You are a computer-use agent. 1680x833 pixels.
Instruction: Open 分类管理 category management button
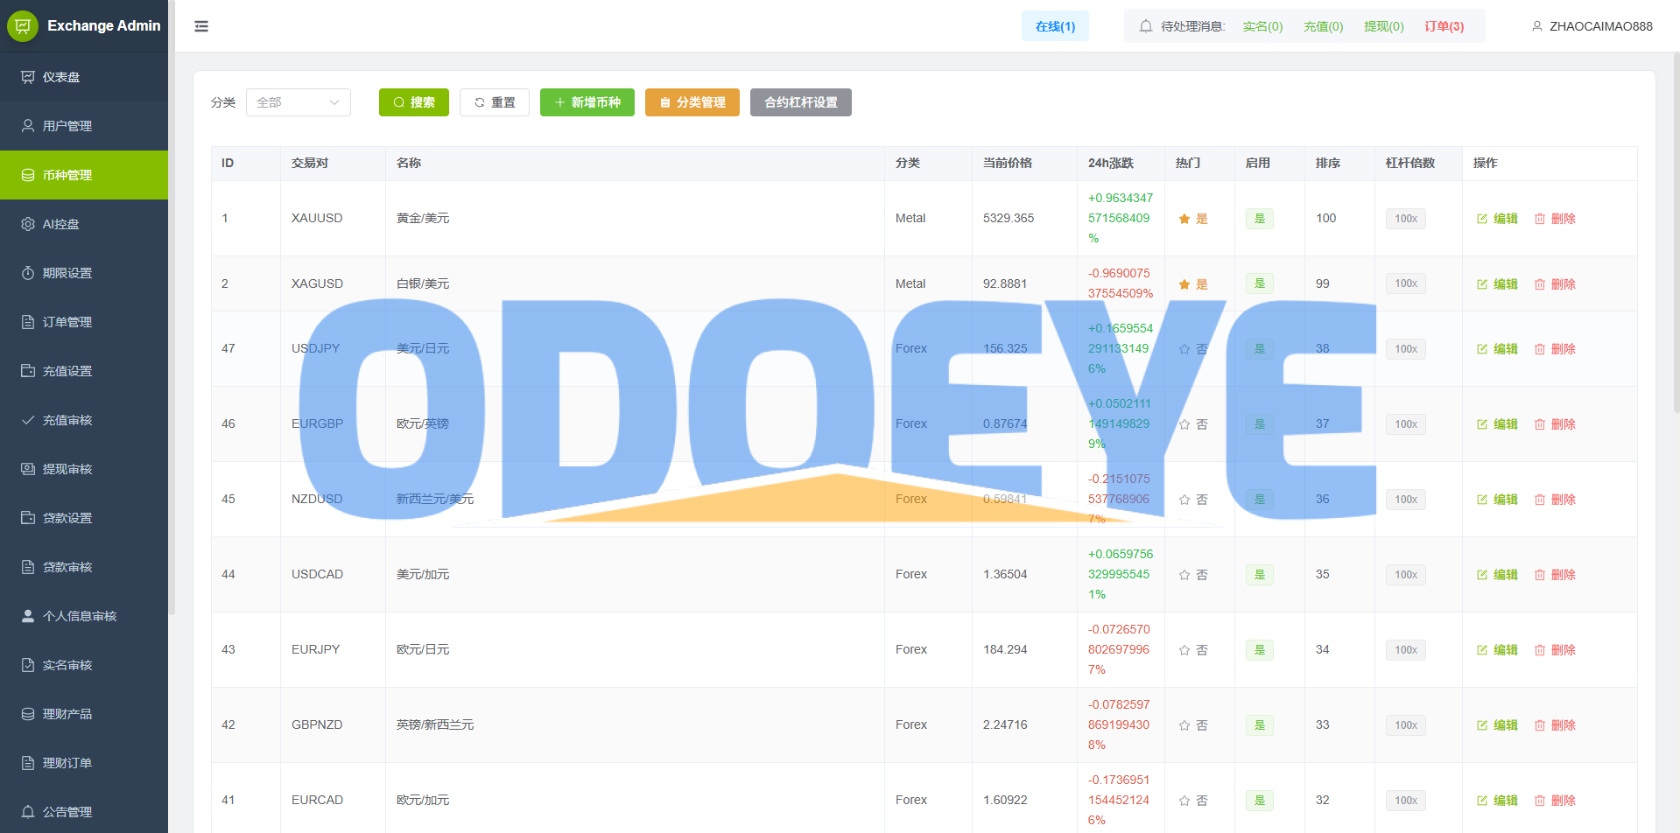pyautogui.click(x=692, y=102)
